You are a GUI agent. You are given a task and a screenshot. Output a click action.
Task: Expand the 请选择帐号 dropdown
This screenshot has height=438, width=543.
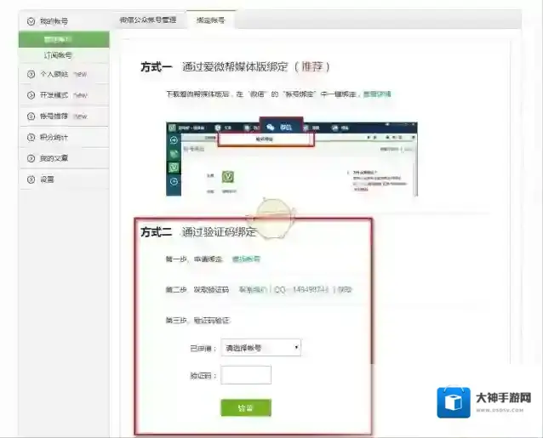pos(260,348)
